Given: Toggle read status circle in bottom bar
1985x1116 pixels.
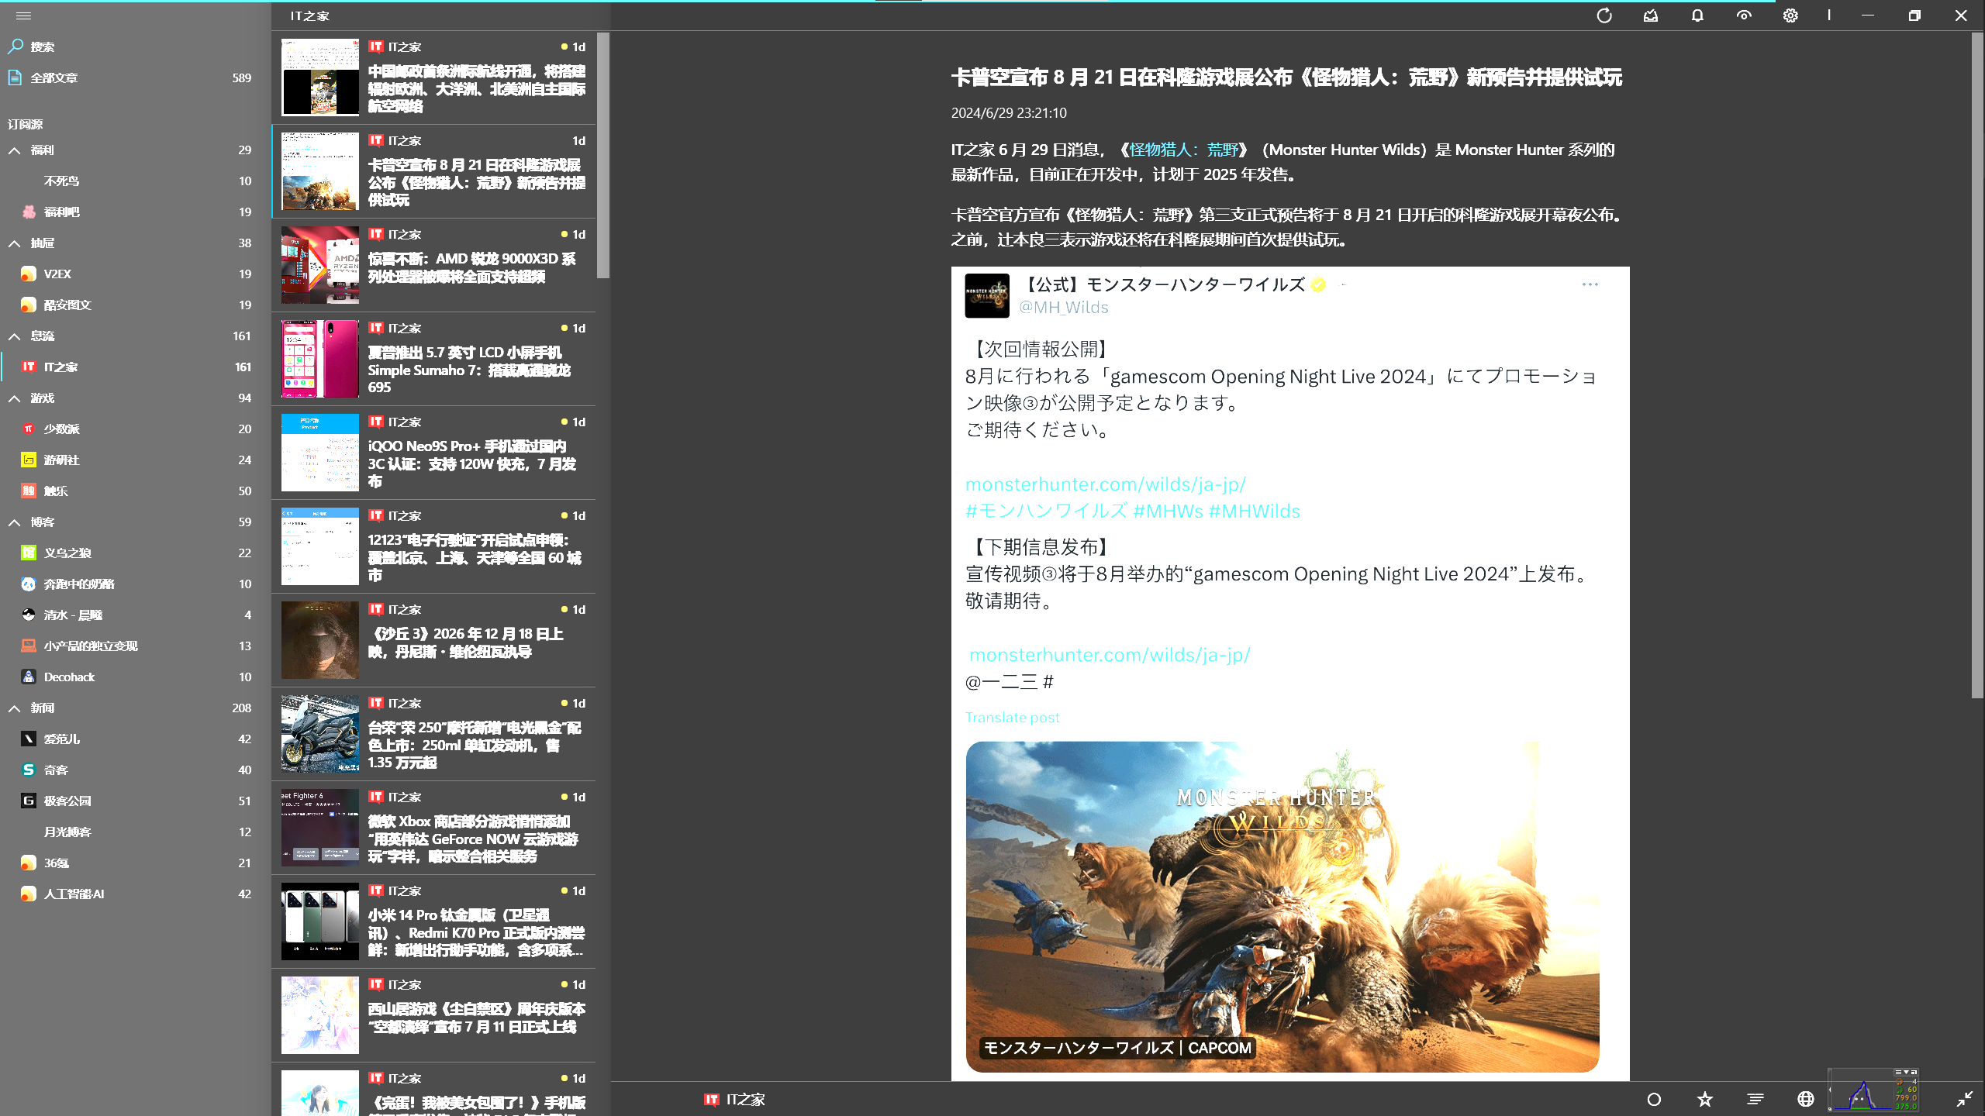Looking at the screenshot, I should (1654, 1099).
